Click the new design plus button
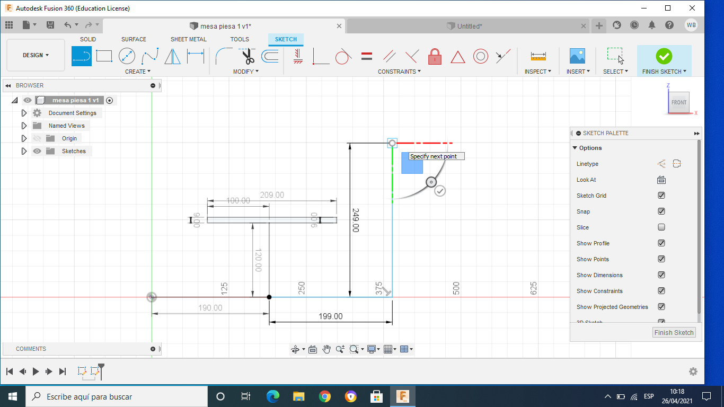Screen dimensions: 724x407 coord(599,25)
